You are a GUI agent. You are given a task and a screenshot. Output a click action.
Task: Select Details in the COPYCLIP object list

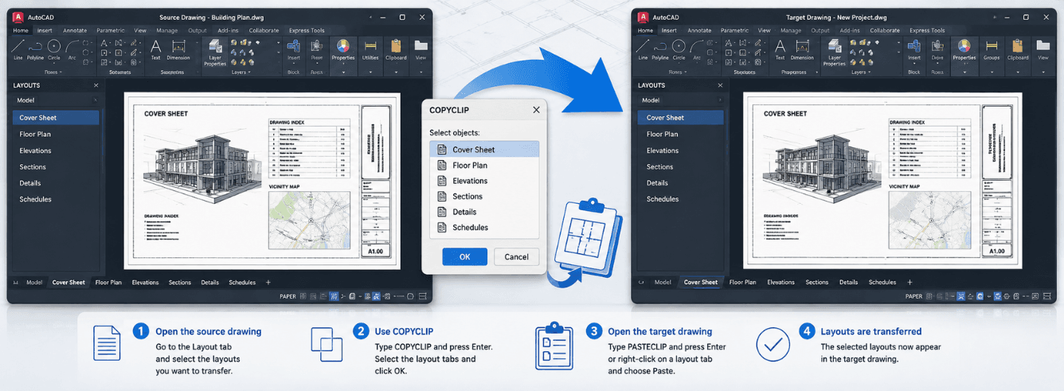[484, 212]
